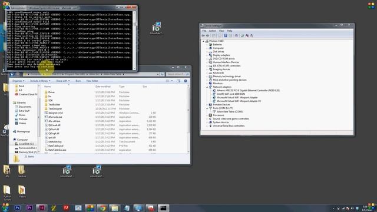Click New folder button in Explorer
Viewport: 377px width, 212px height.
click(92, 81)
